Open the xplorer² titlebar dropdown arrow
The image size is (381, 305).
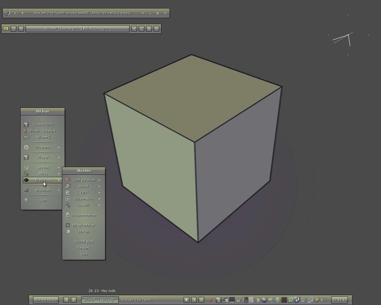click(x=134, y=29)
